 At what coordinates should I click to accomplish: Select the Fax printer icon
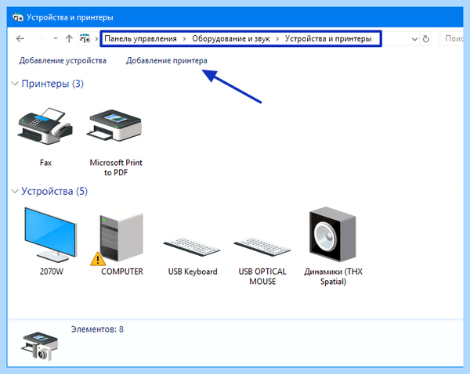point(45,127)
